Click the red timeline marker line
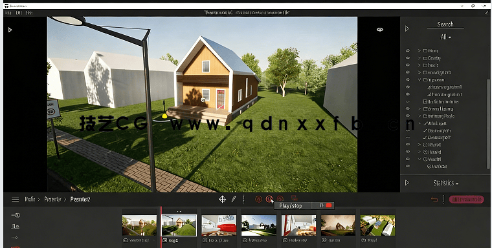Viewport: 492px width, 248px height. (x=161, y=227)
